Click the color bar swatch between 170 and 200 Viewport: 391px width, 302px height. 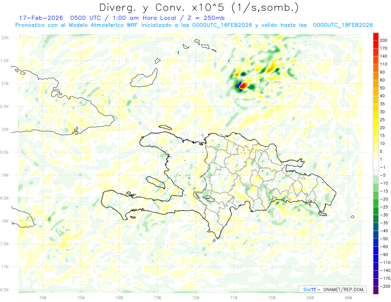376,45
